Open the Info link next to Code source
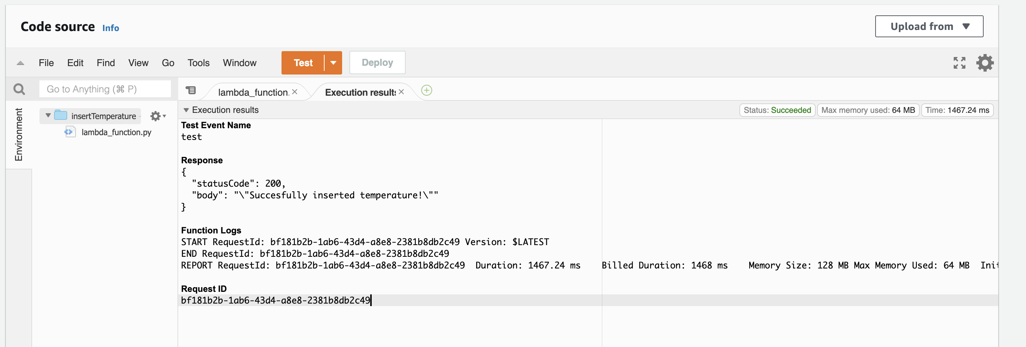This screenshot has width=1026, height=347. pos(110,28)
